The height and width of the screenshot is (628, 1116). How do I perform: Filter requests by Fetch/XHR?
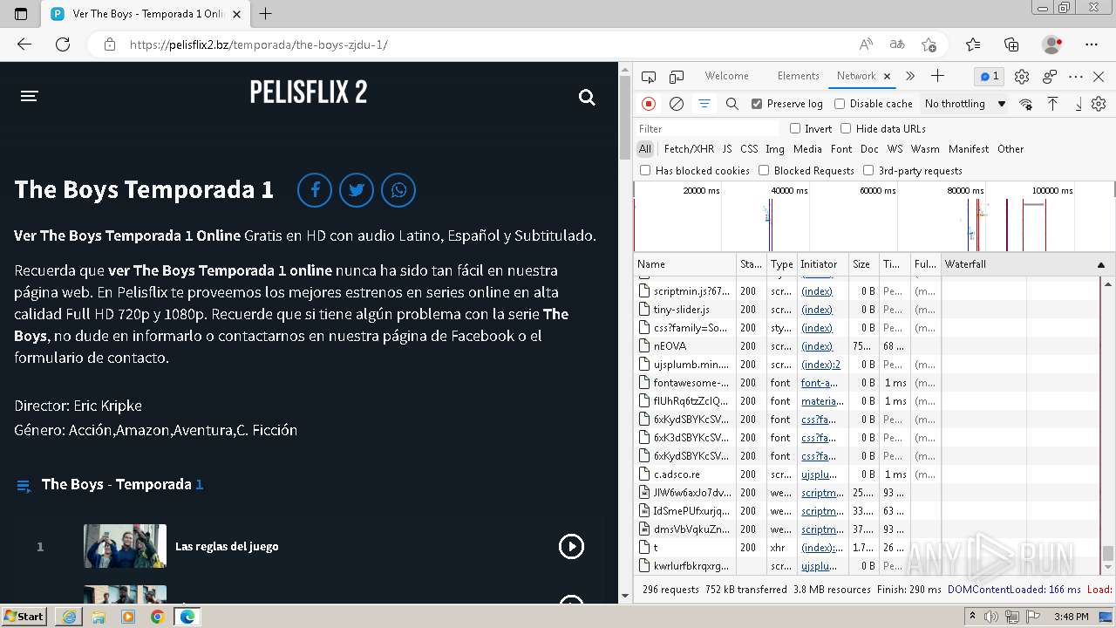[689, 149]
